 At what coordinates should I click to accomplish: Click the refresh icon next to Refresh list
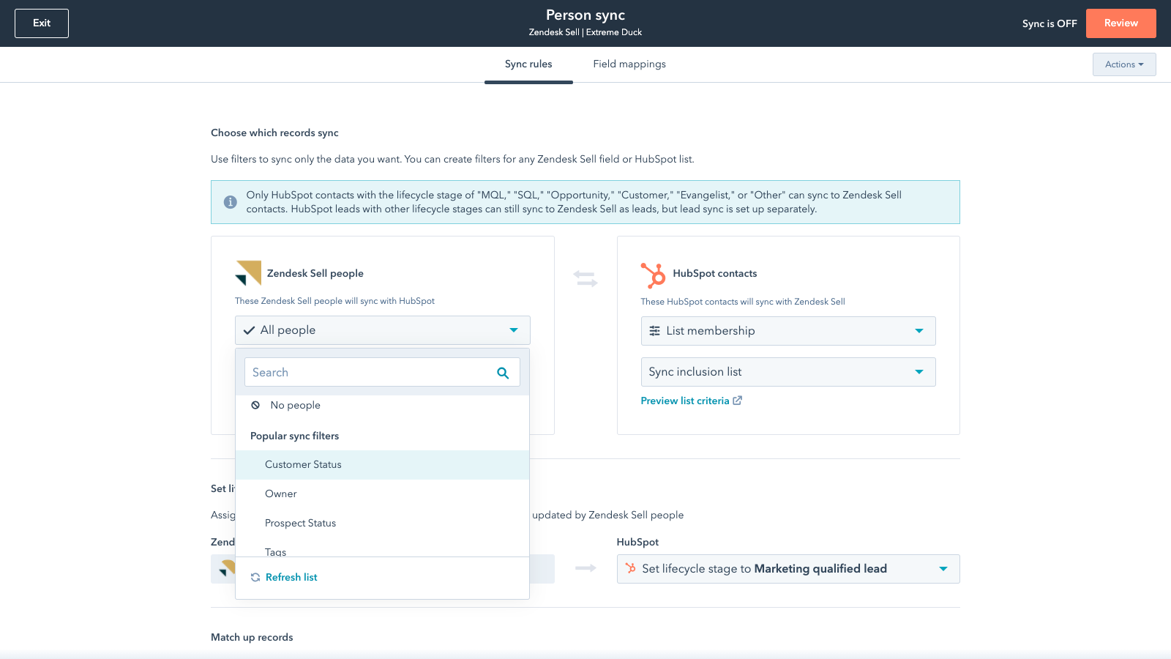click(x=255, y=578)
